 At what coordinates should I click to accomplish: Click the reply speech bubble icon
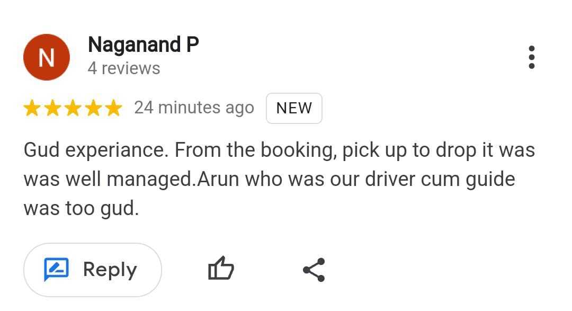point(56,269)
